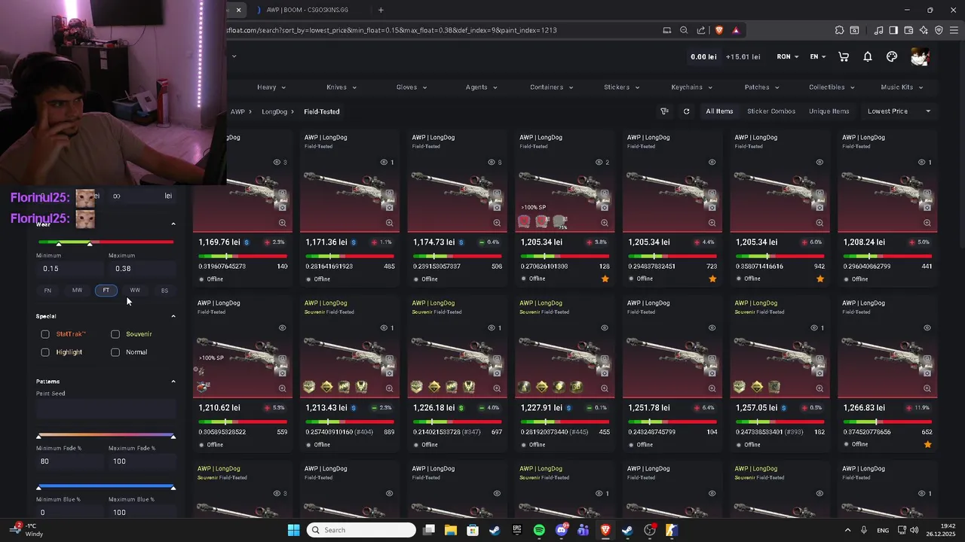This screenshot has width=965, height=542.
Task: Select the BS wear button
Action: click(x=164, y=291)
